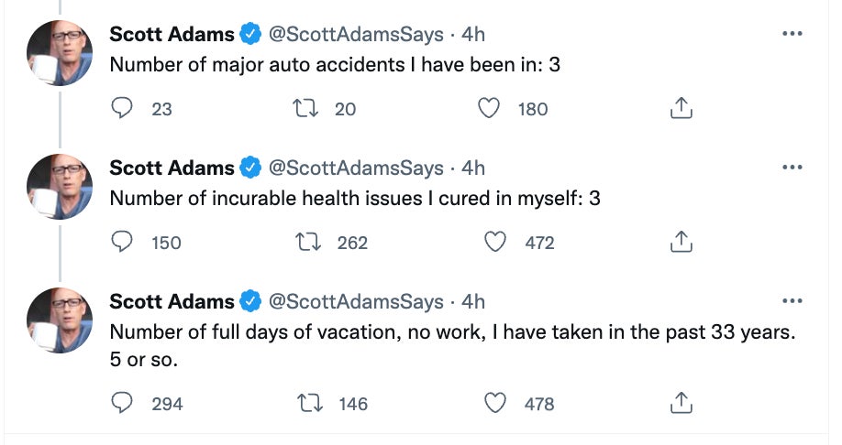This screenshot has height=445, width=842.
Task: Share the incurable health issues tweet
Action: coord(680,243)
